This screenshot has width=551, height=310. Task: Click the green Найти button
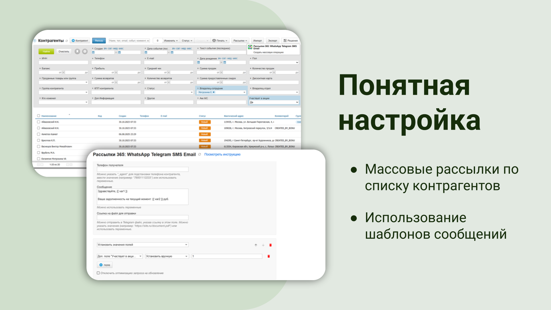(46, 52)
